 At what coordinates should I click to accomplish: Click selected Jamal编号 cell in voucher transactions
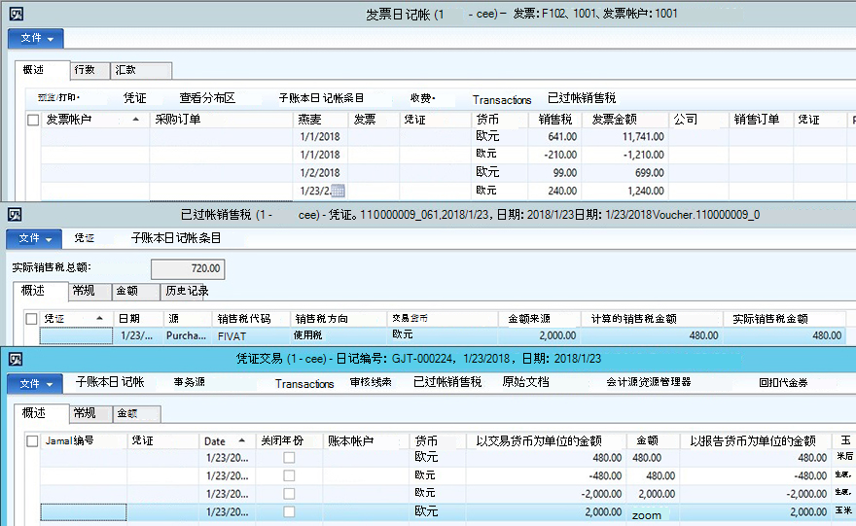(x=84, y=511)
